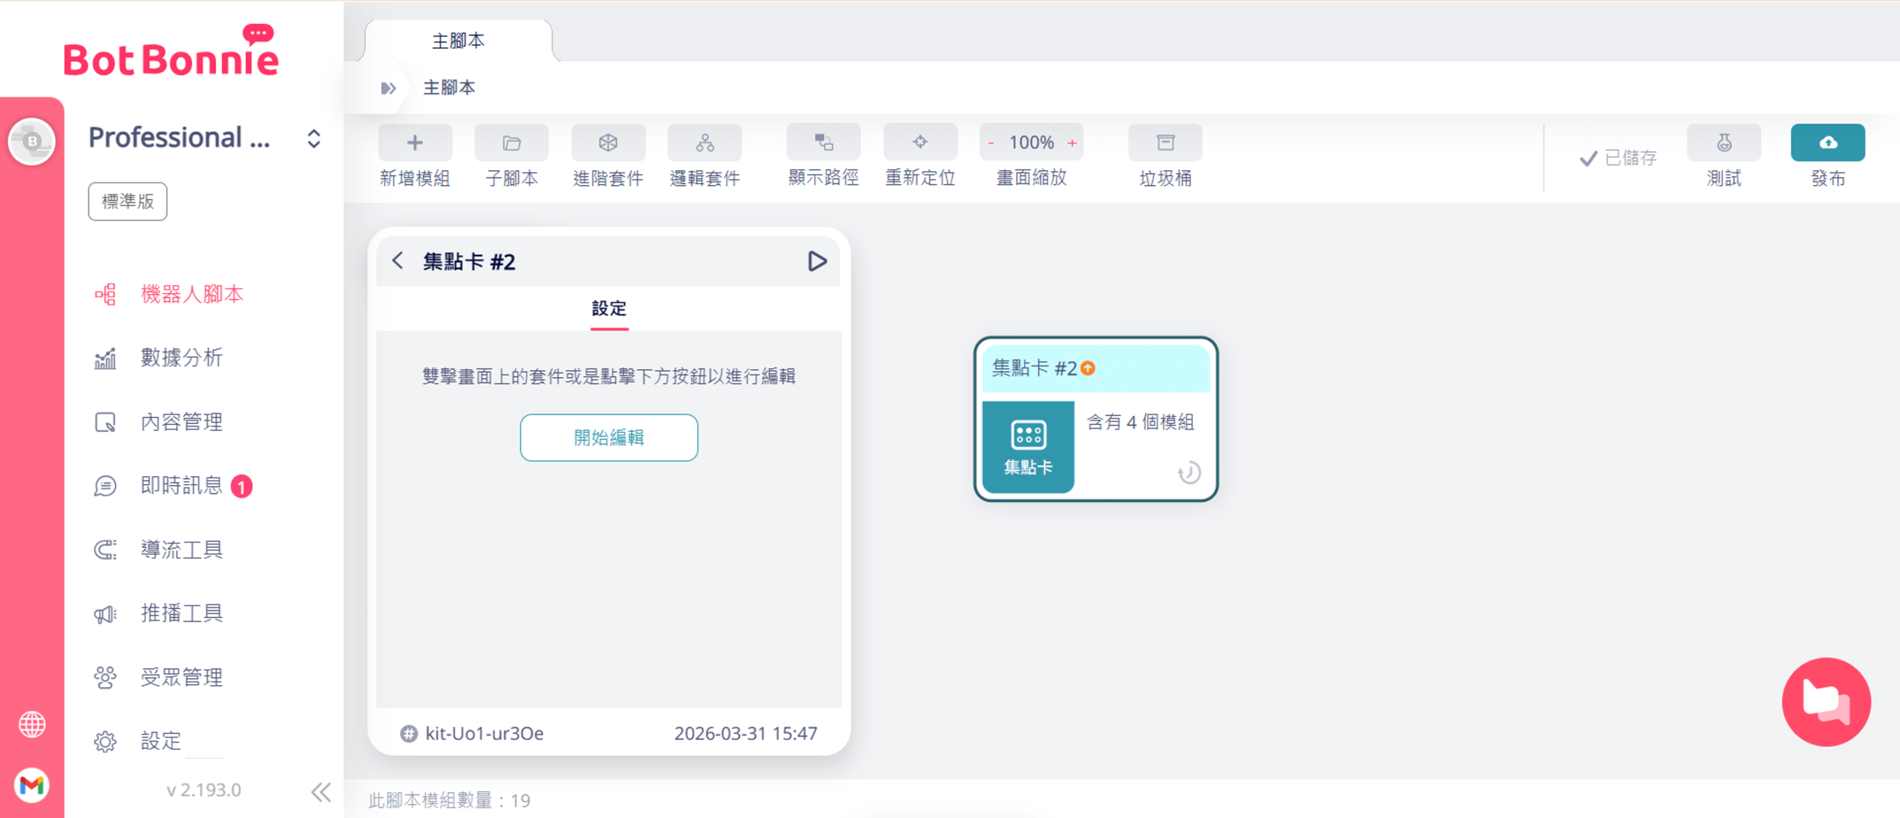1900x818 pixels.
Task: Click the globe language icon
Action: tap(32, 724)
